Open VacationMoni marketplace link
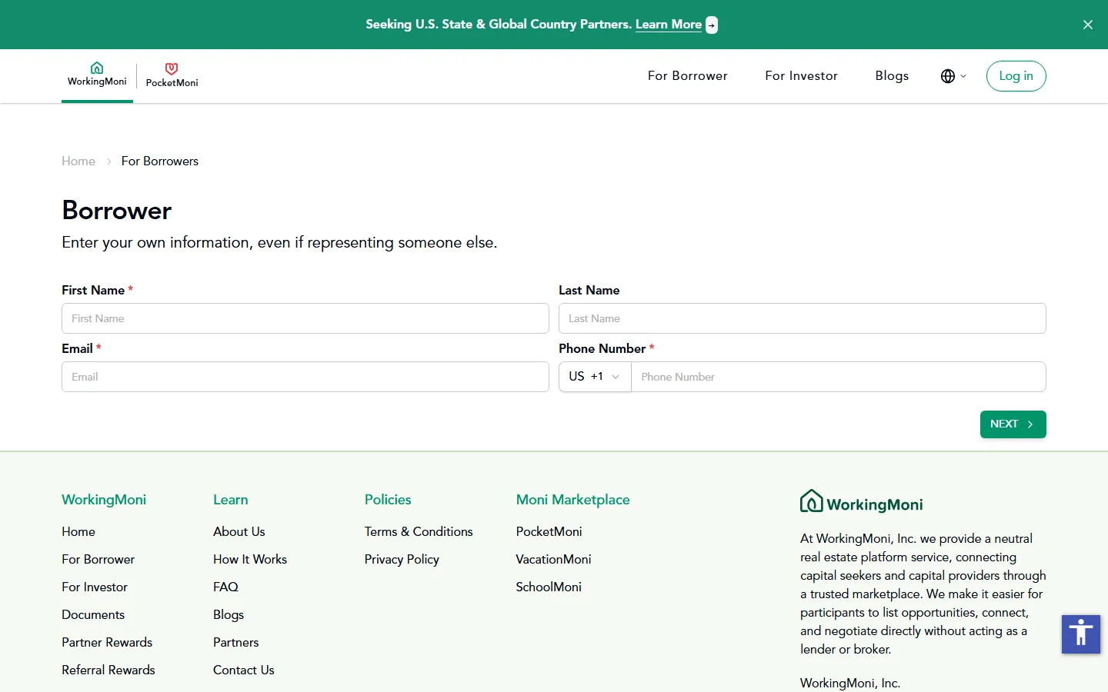 (x=553, y=559)
